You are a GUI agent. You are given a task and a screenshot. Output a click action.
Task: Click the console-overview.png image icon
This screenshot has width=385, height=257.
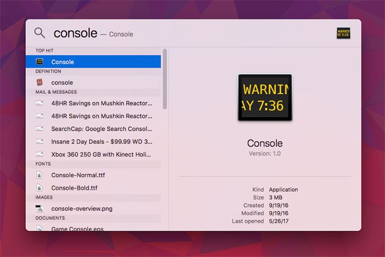click(x=39, y=209)
